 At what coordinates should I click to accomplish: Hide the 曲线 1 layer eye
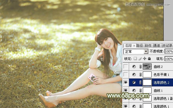tap(126, 90)
